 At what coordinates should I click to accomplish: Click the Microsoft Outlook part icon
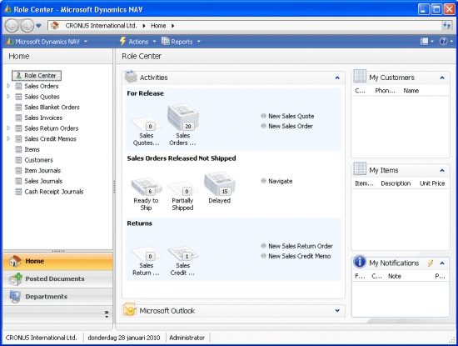tap(130, 310)
